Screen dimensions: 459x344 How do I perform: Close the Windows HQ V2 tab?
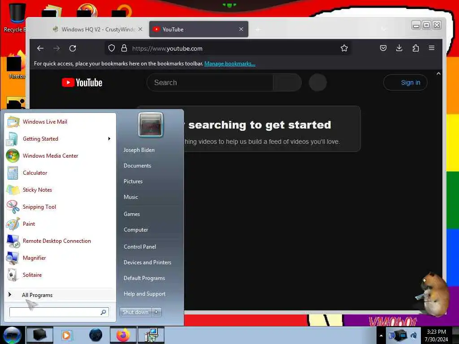(140, 29)
